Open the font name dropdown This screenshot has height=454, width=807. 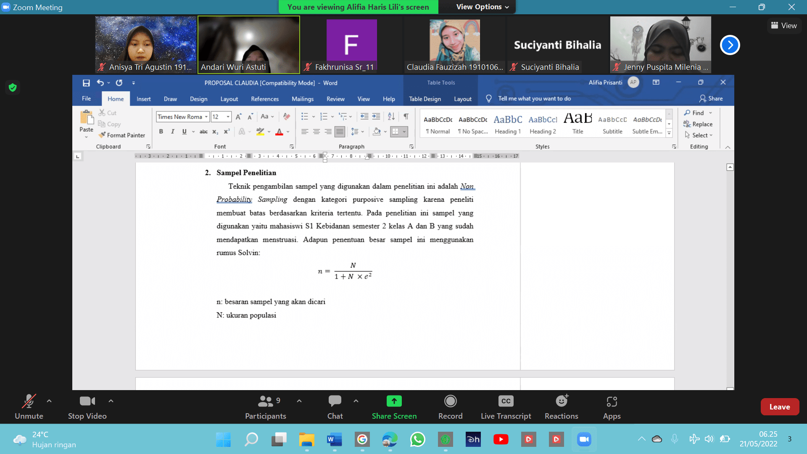pos(206,117)
